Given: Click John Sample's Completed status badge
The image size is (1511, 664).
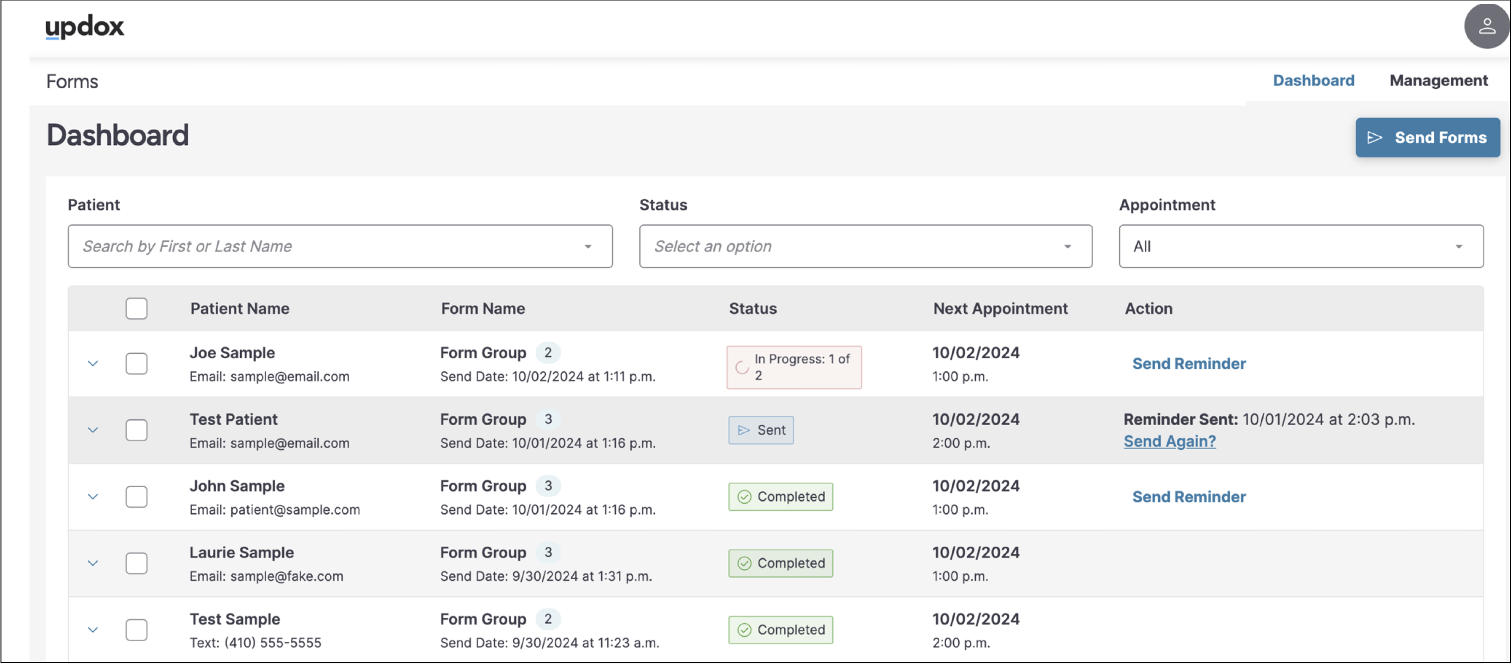Looking at the screenshot, I should (x=780, y=496).
